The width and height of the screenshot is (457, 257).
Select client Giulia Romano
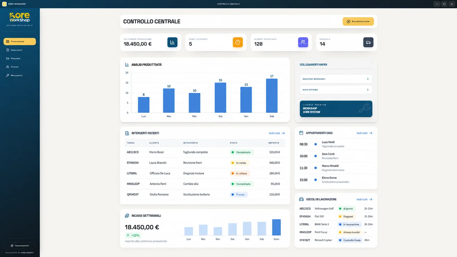coord(159,194)
